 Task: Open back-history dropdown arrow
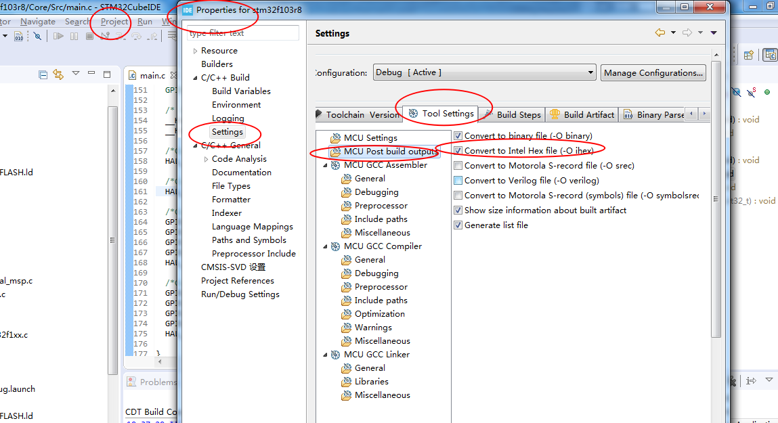coord(673,32)
